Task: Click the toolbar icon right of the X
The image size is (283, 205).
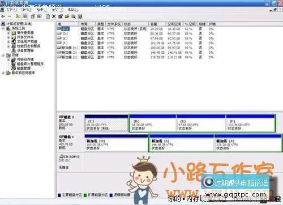Action: [61, 16]
